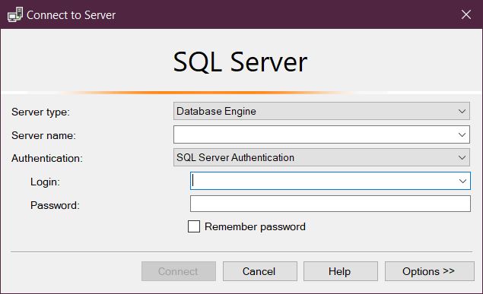
Task: Enable the Remember password checkbox
Action: pos(194,226)
